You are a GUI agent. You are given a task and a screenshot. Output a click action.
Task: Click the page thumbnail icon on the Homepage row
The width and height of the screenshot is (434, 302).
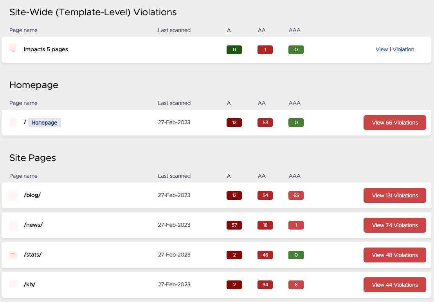13,122
